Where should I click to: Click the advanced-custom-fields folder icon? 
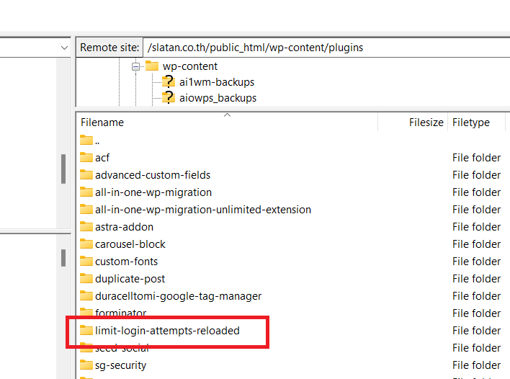pyautogui.click(x=86, y=174)
